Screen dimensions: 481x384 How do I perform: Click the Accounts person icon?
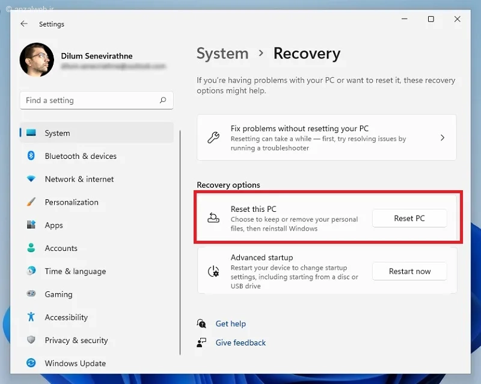(x=31, y=247)
